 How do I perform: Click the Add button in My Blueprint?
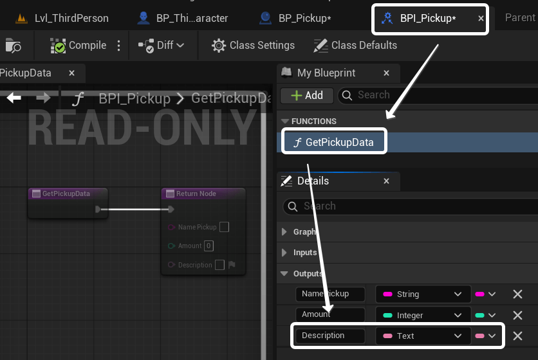306,96
